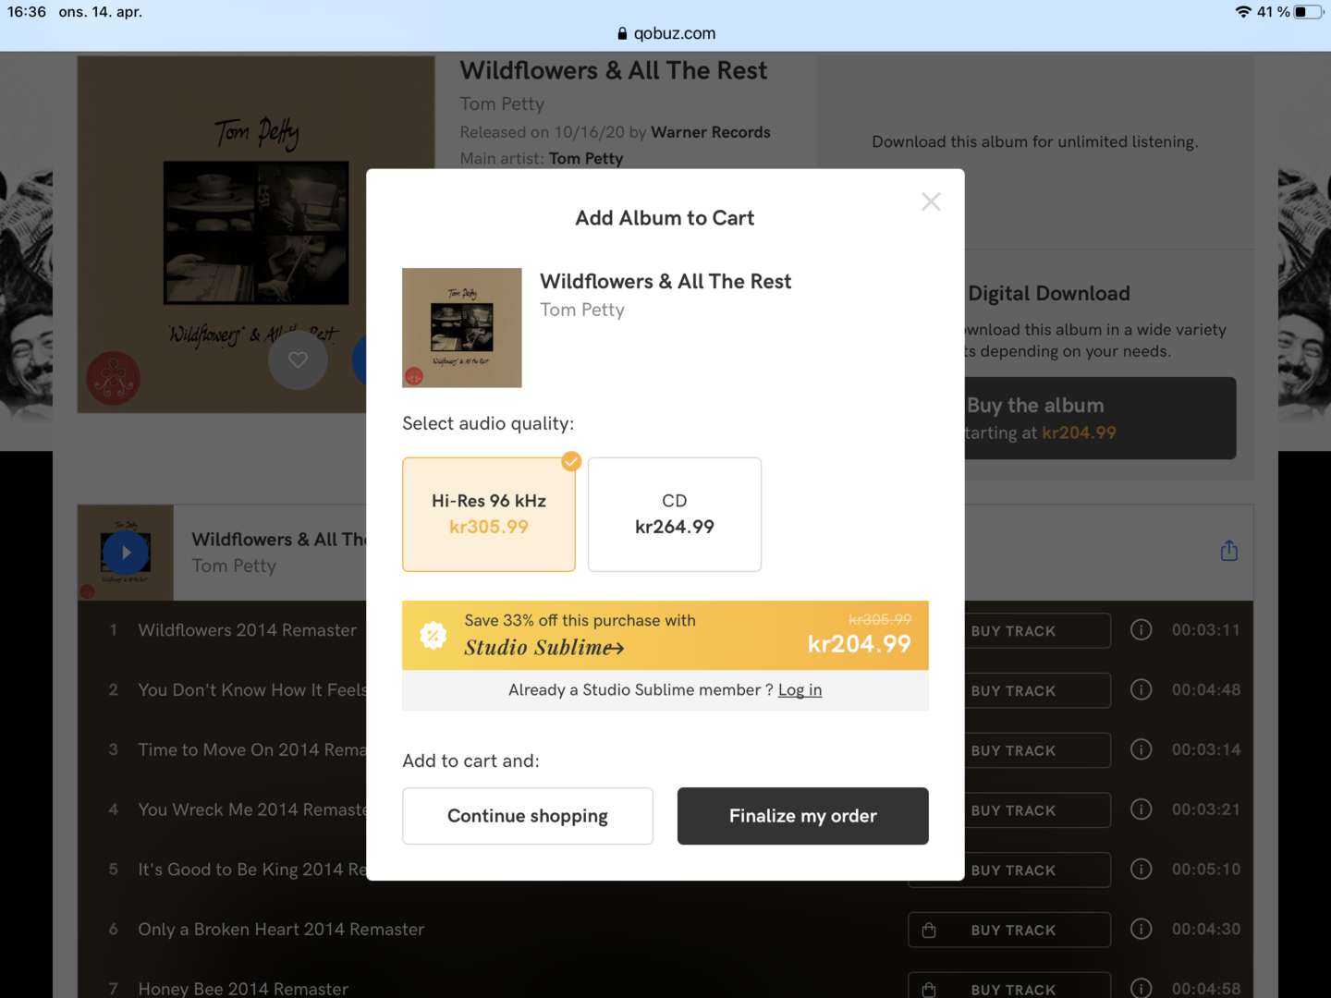Select track Honey Bee 2014 Remaster
Screen dimensions: 1331x998
tap(243, 989)
